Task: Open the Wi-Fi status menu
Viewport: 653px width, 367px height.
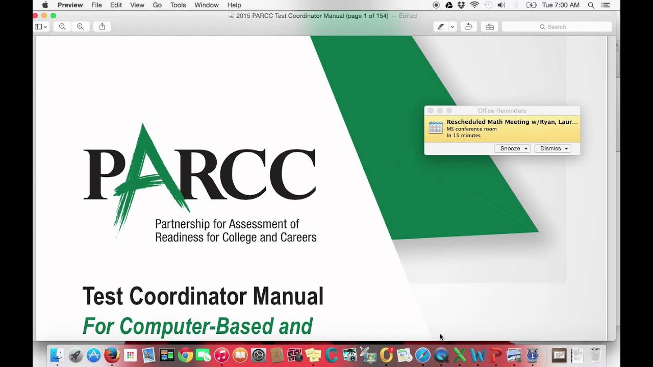Action: click(x=474, y=5)
